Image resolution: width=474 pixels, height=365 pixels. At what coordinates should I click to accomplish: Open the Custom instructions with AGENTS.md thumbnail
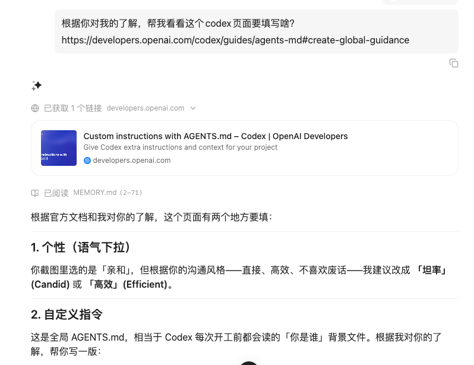coord(59,148)
